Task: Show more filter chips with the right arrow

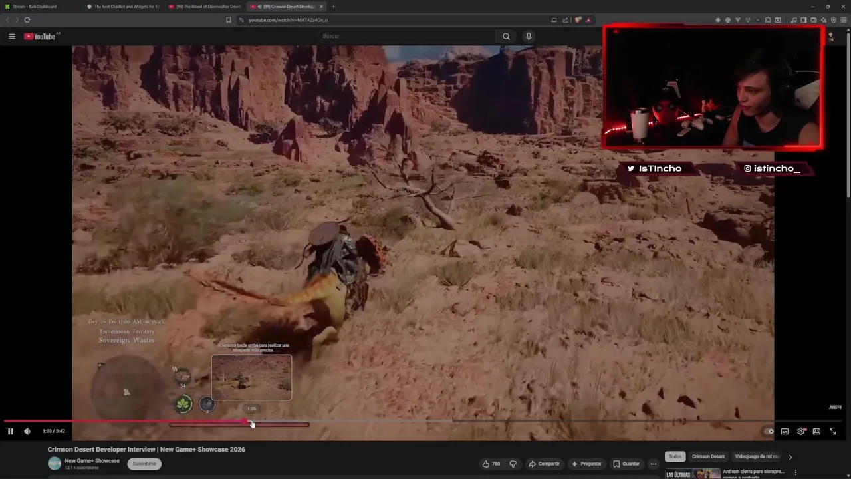Action: [x=790, y=457]
